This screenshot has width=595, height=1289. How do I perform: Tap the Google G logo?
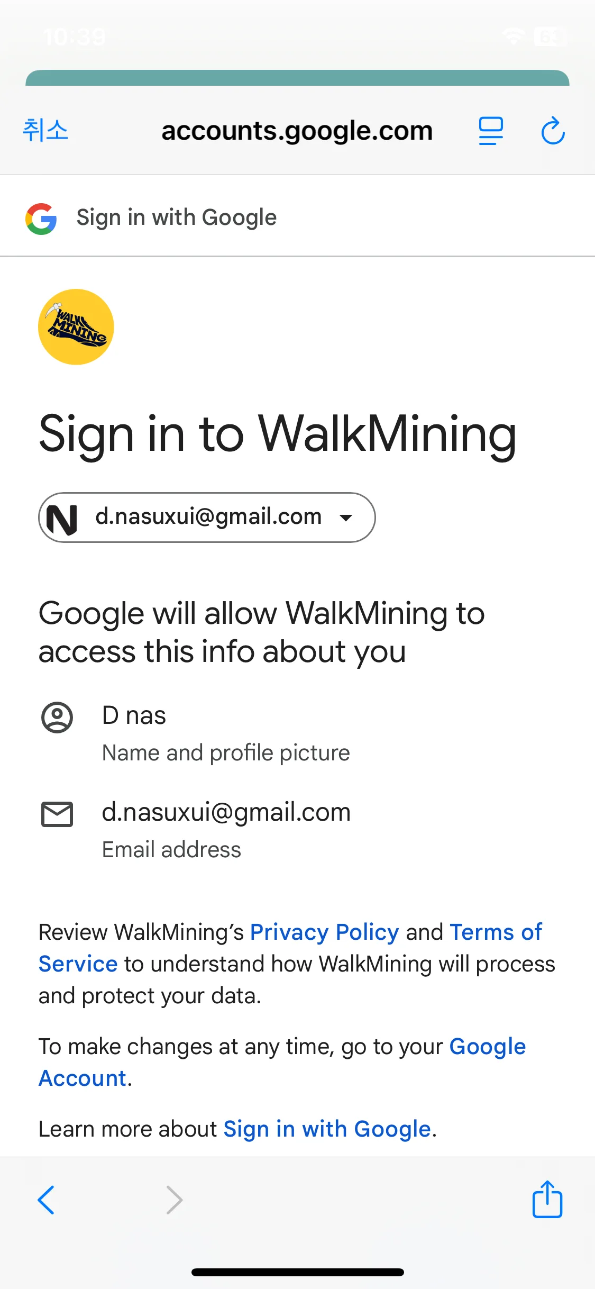click(x=41, y=219)
